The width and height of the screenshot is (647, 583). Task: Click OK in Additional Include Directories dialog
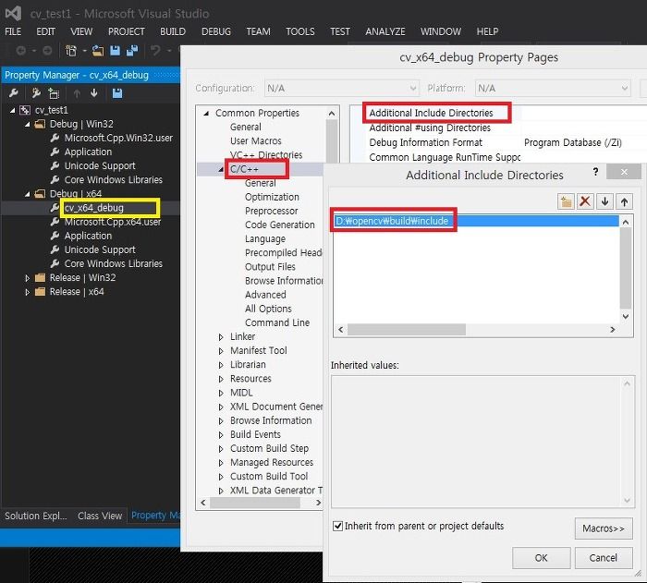542,558
